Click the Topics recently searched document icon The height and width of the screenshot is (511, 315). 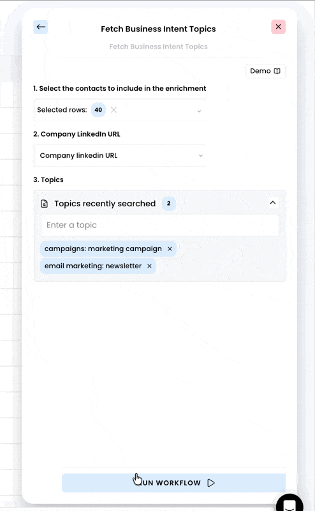(44, 204)
